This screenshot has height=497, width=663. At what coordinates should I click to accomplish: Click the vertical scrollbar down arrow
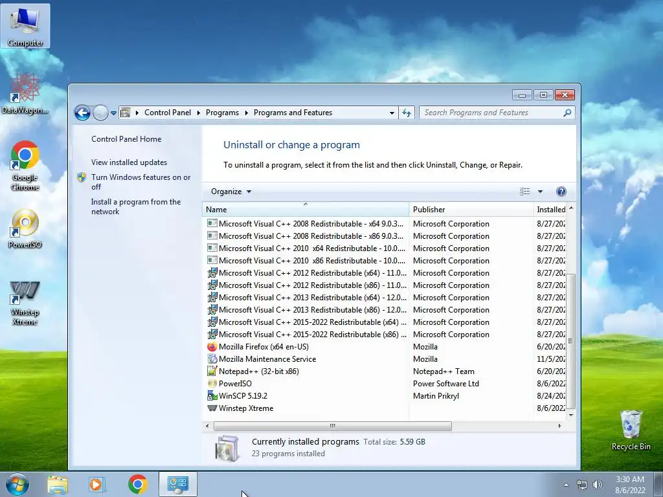571,415
